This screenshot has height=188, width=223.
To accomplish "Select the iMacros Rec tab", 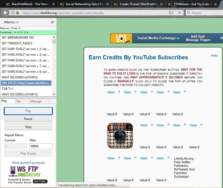I will (22, 101).
